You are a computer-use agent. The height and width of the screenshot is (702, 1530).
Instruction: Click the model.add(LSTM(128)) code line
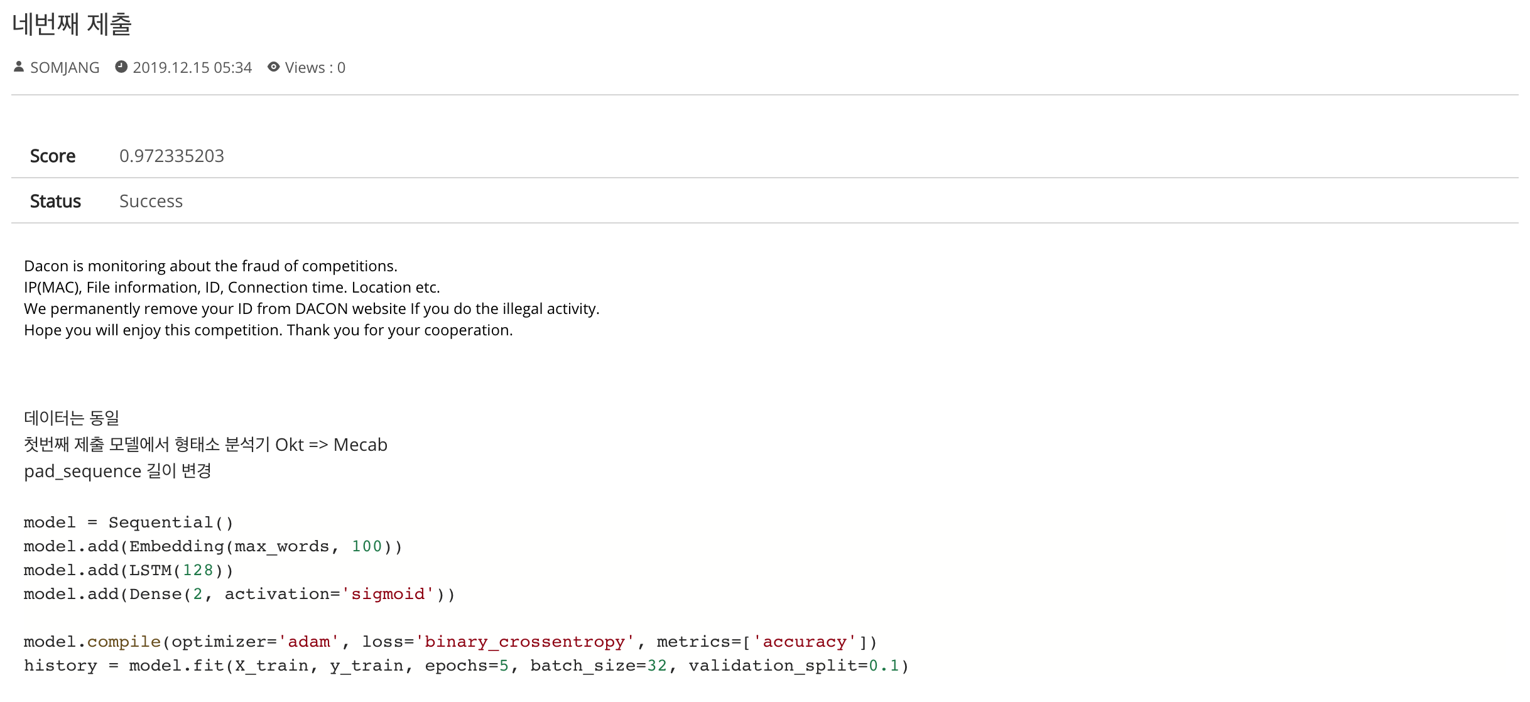pyautogui.click(x=129, y=570)
